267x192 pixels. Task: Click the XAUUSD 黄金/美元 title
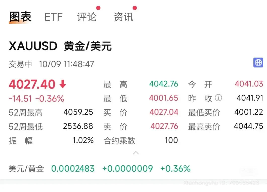click(60, 46)
